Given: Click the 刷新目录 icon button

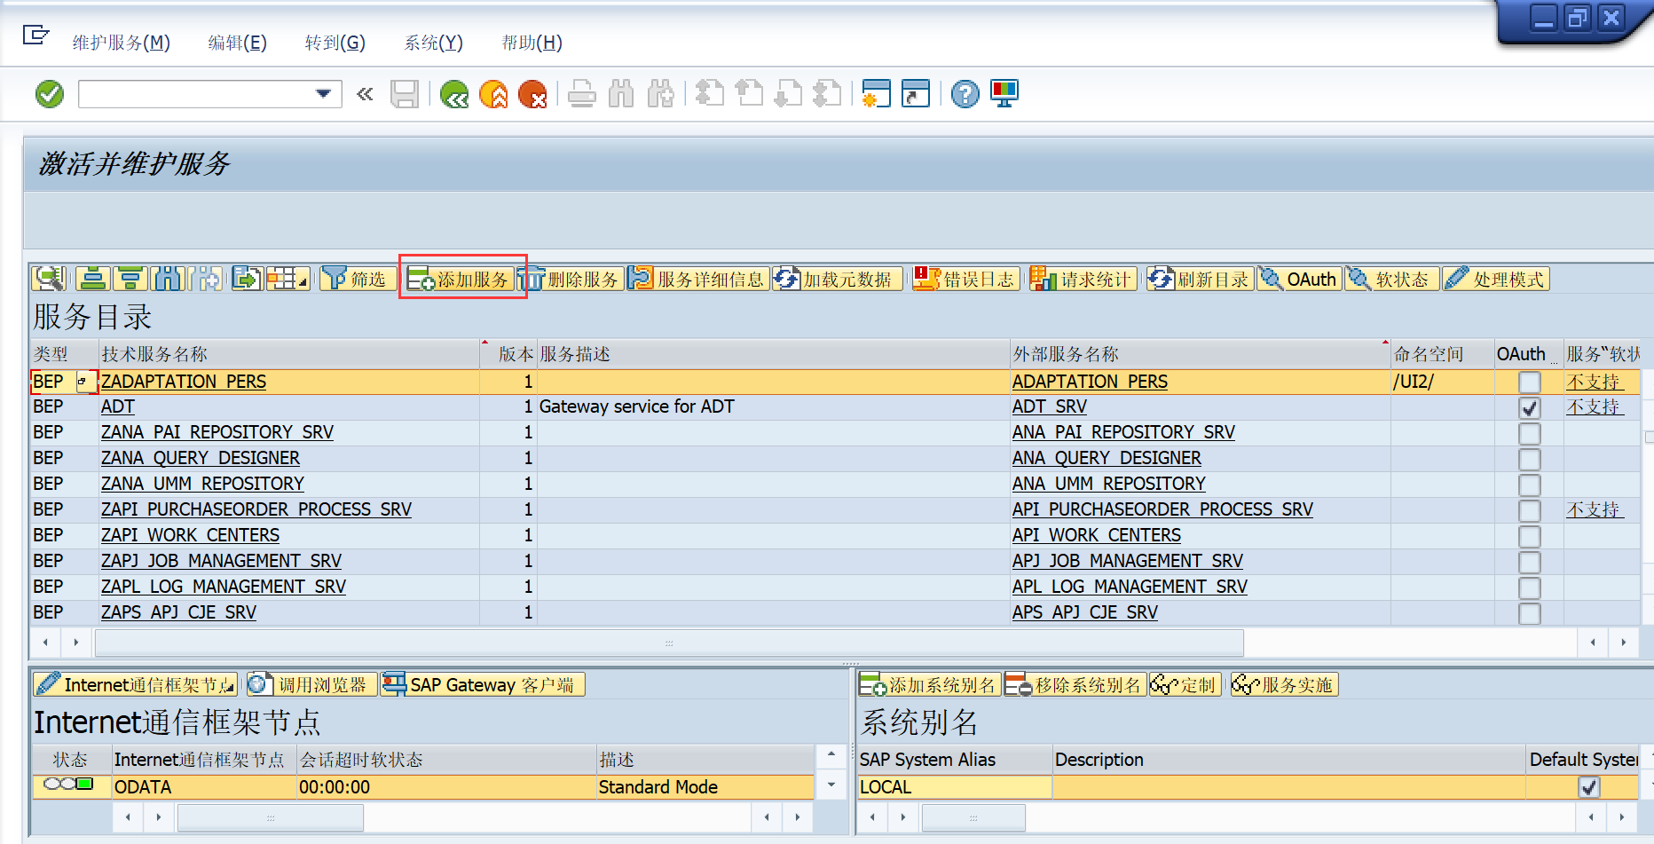Looking at the screenshot, I should point(1200,280).
